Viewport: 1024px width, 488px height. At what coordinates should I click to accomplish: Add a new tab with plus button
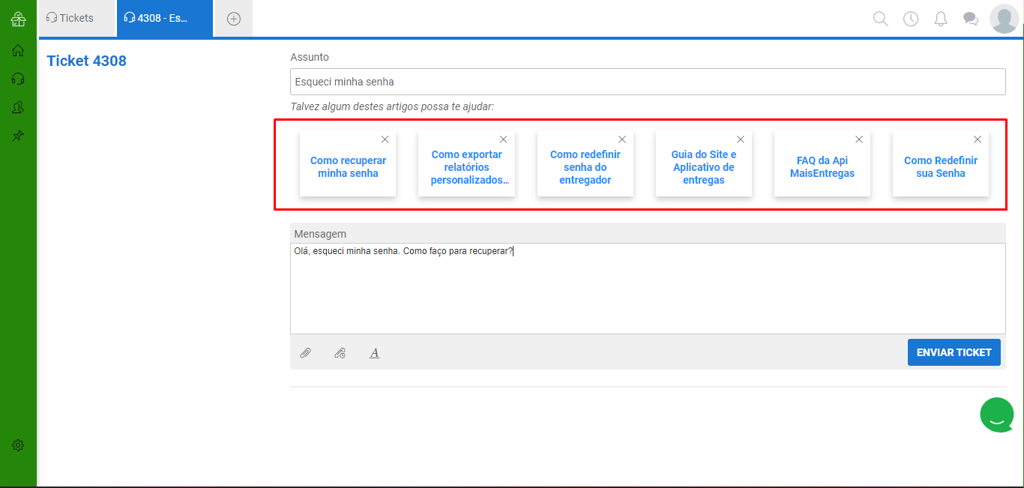click(234, 19)
